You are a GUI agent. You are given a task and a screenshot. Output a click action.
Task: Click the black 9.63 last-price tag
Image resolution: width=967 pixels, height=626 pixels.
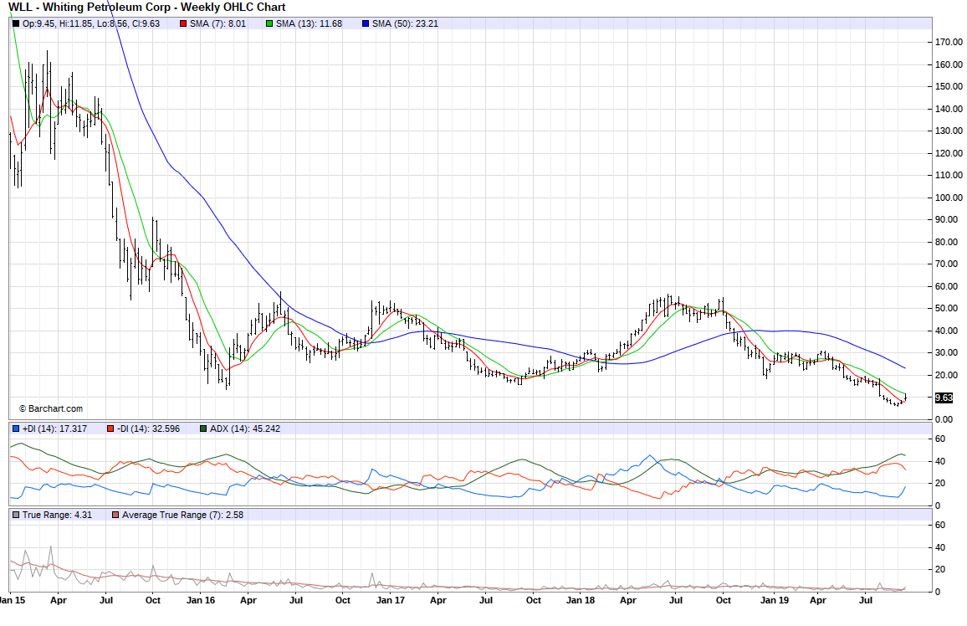pos(944,398)
